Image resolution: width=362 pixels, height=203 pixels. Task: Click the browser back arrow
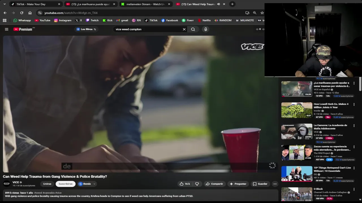pos(5,13)
